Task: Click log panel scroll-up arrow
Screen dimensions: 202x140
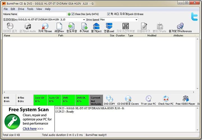Action: (x=198, y=108)
